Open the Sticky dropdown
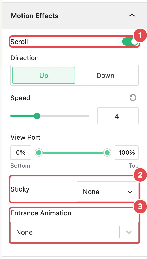The height and width of the screenshot is (259, 147). pos(107,192)
